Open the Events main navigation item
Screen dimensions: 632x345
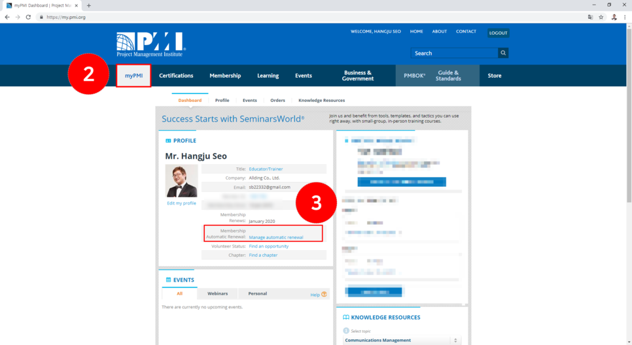[x=304, y=75]
